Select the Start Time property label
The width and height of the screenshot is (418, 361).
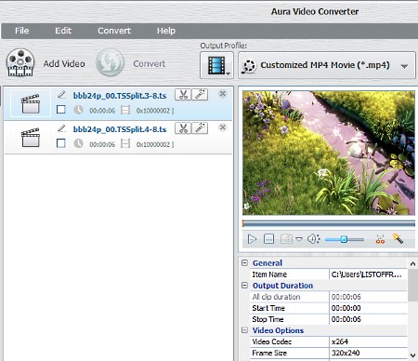[x=268, y=308]
